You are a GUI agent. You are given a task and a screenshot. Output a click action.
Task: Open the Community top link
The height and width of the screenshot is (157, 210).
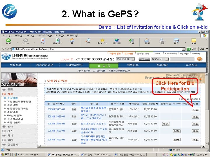[171, 53]
